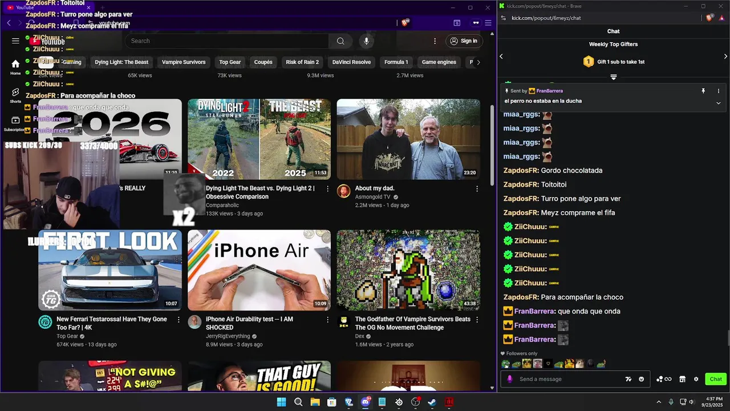Image resolution: width=730 pixels, height=411 pixels.
Task: Open the Kick shop storefront icon
Action: click(x=682, y=379)
